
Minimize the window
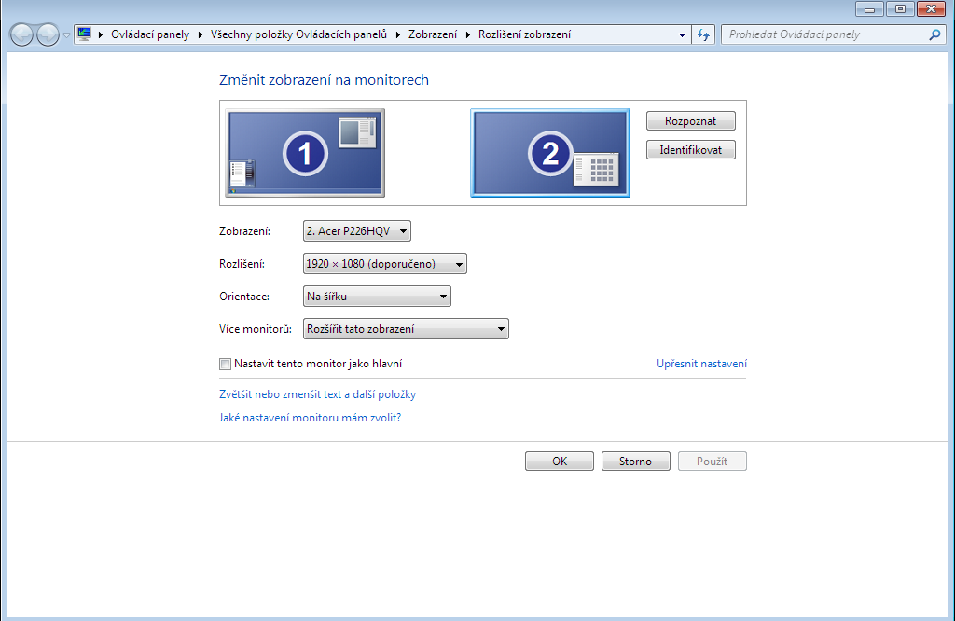point(869,9)
